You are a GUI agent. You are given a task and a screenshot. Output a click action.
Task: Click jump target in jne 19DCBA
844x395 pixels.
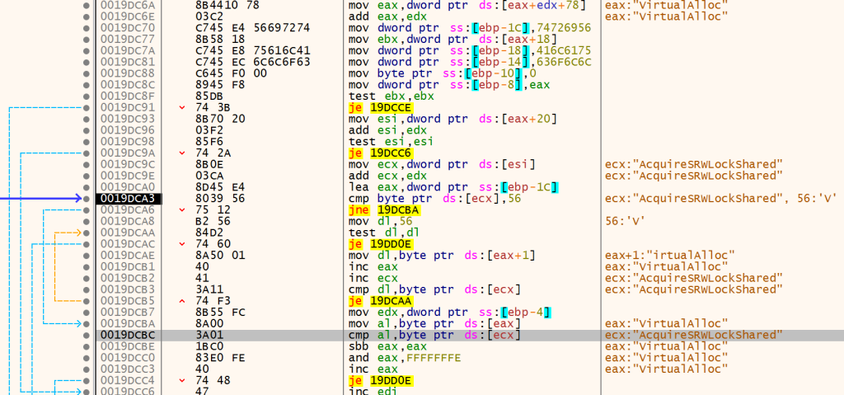point(399,210)
